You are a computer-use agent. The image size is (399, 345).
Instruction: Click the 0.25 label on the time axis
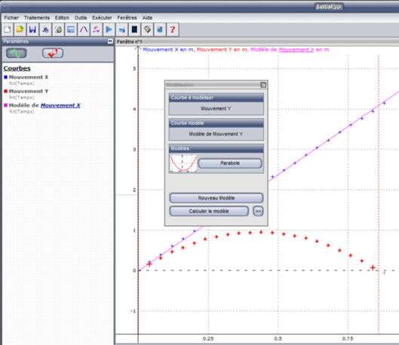[208, 339]
